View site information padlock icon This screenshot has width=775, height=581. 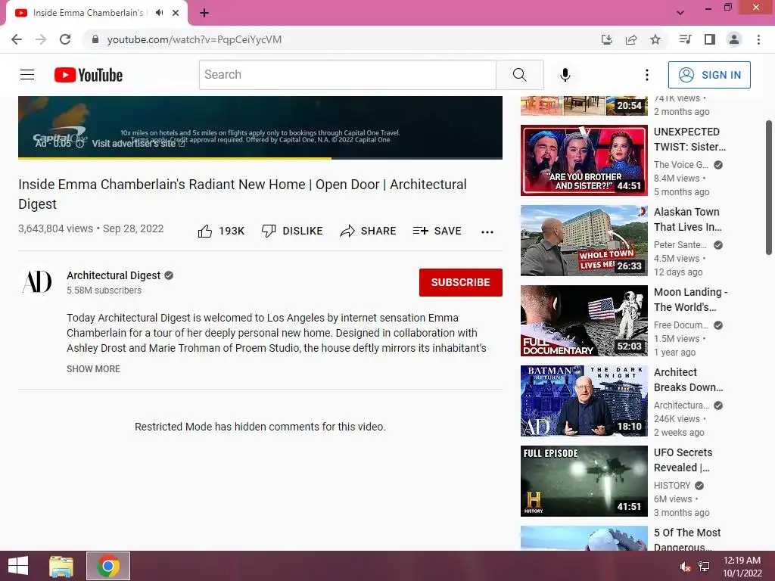coord(95,39)
